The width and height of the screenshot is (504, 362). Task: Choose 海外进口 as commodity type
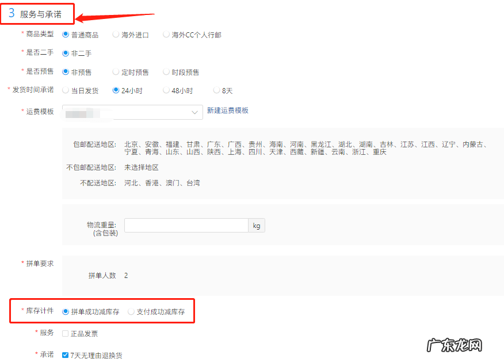click(115, 35)
